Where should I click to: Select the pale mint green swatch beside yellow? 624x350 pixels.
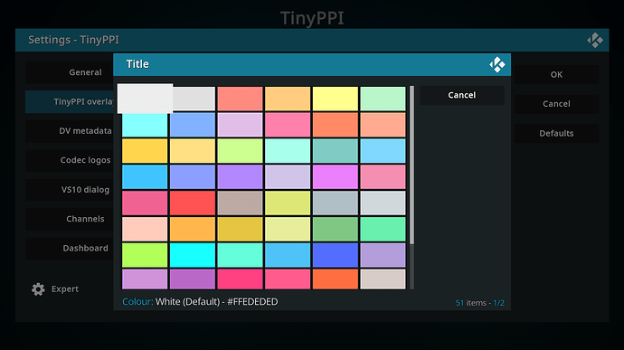[x=383, y=99]
